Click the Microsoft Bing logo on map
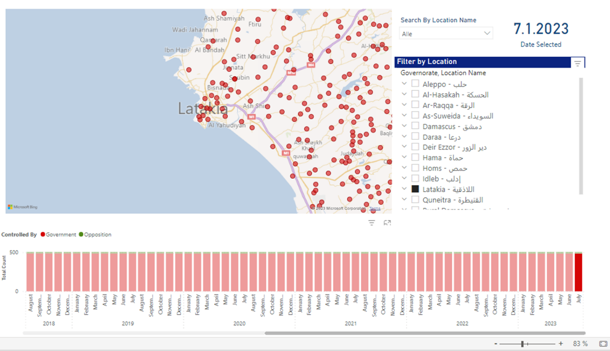The width and height of the screenshot is (610, 351). pos(23,207)
